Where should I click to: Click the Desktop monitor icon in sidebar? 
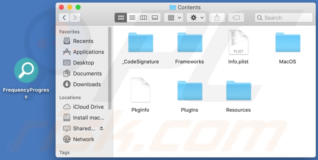tap(67, 63)
